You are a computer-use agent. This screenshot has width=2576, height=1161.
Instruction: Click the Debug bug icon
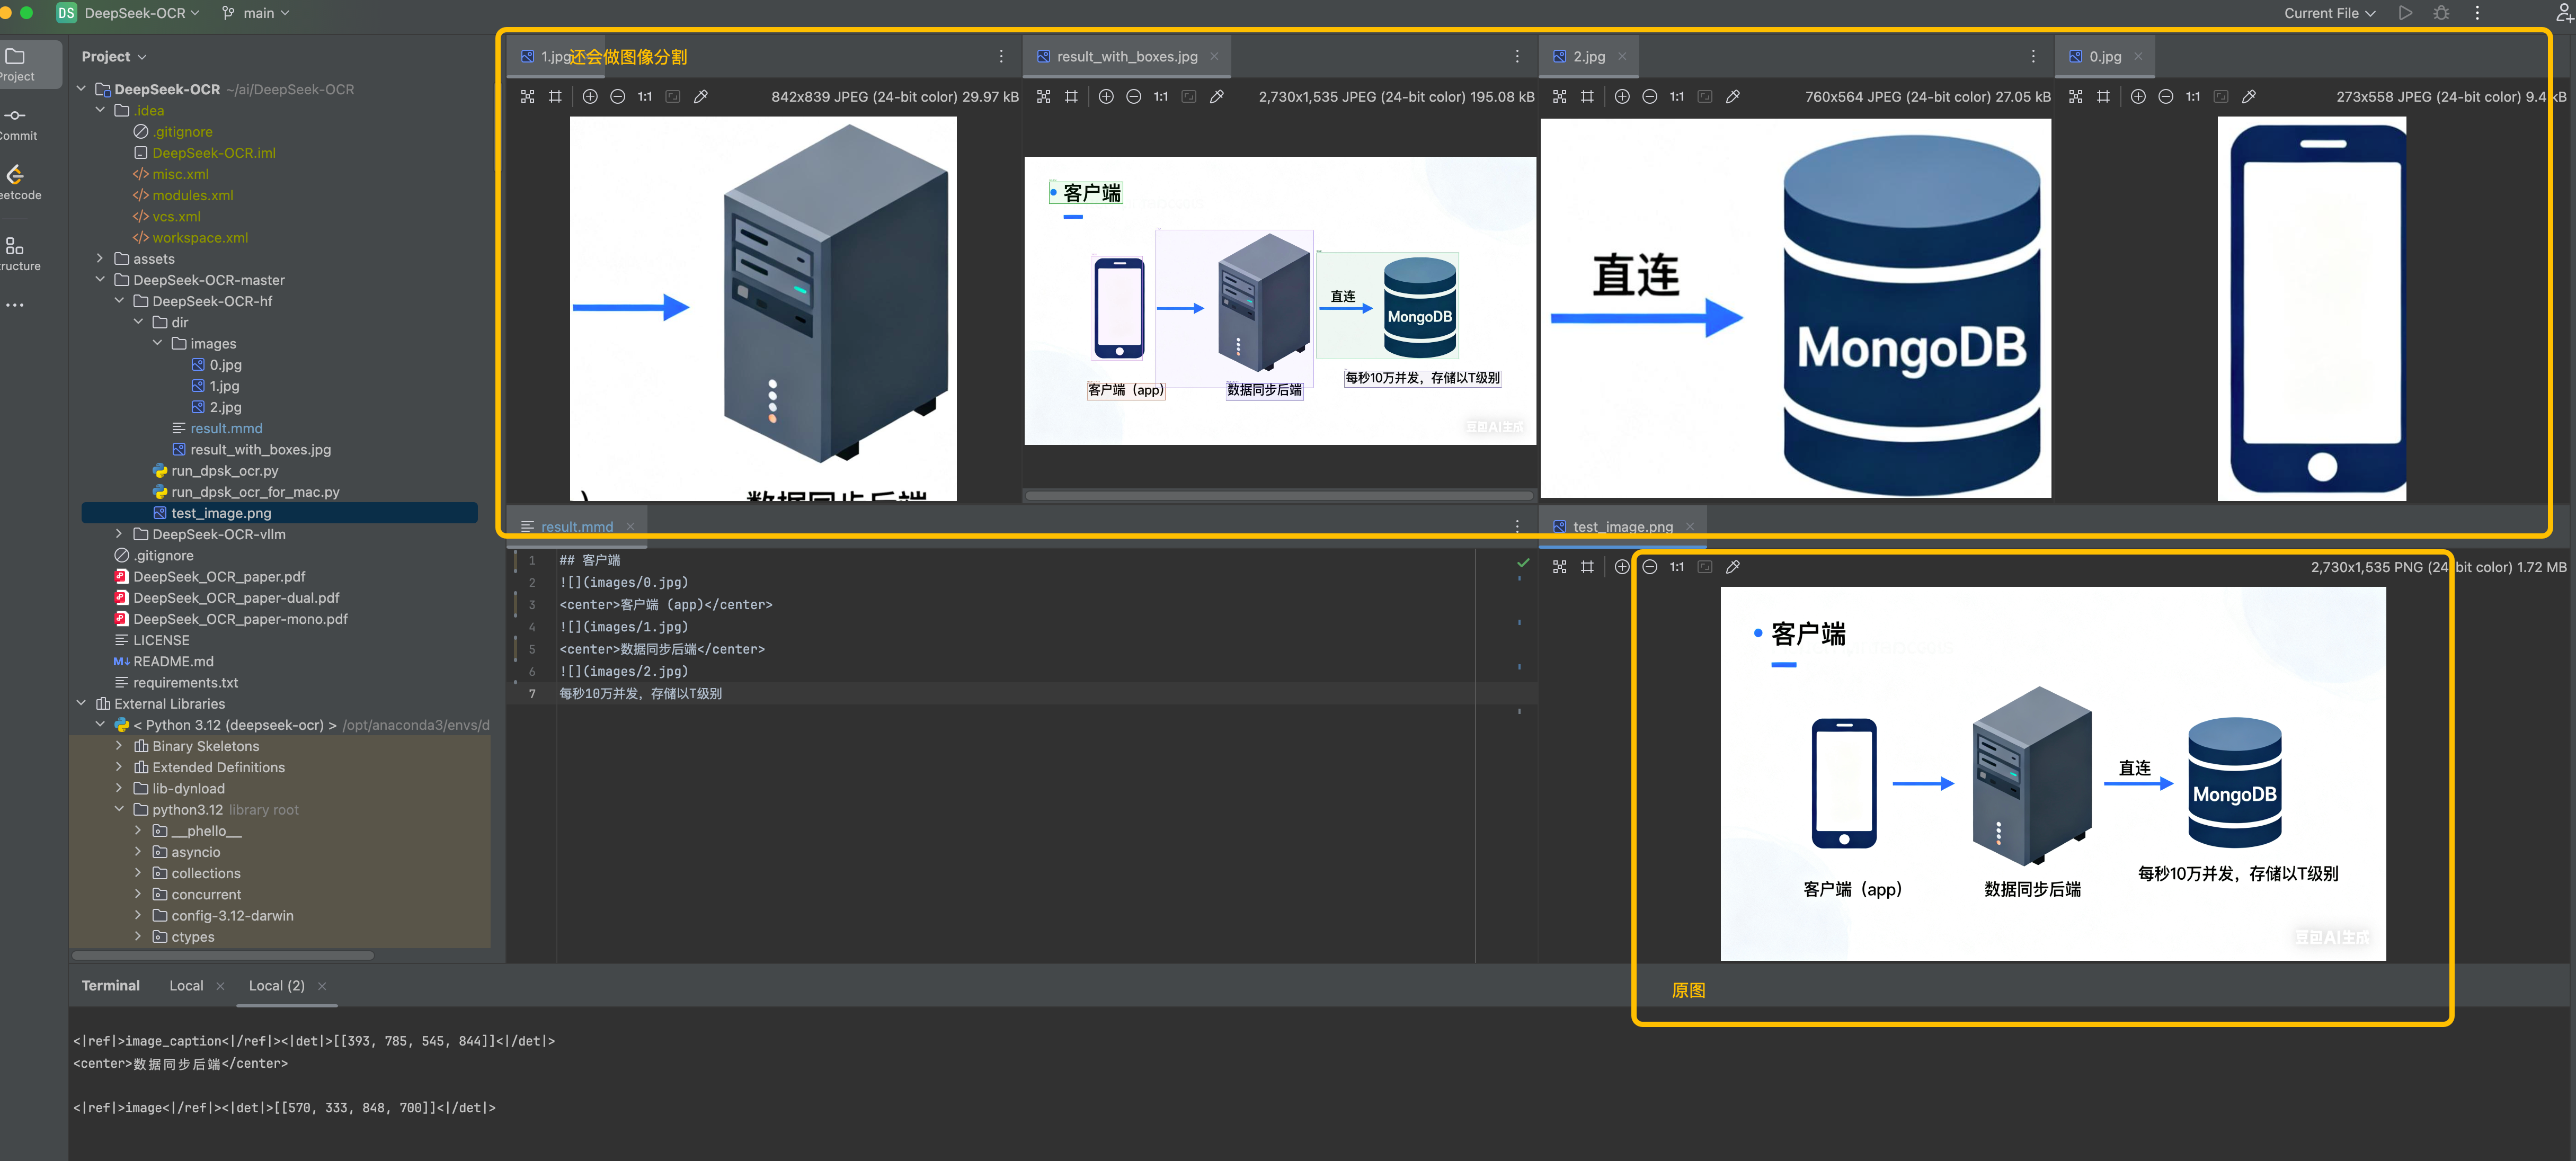pos(2441,13)
